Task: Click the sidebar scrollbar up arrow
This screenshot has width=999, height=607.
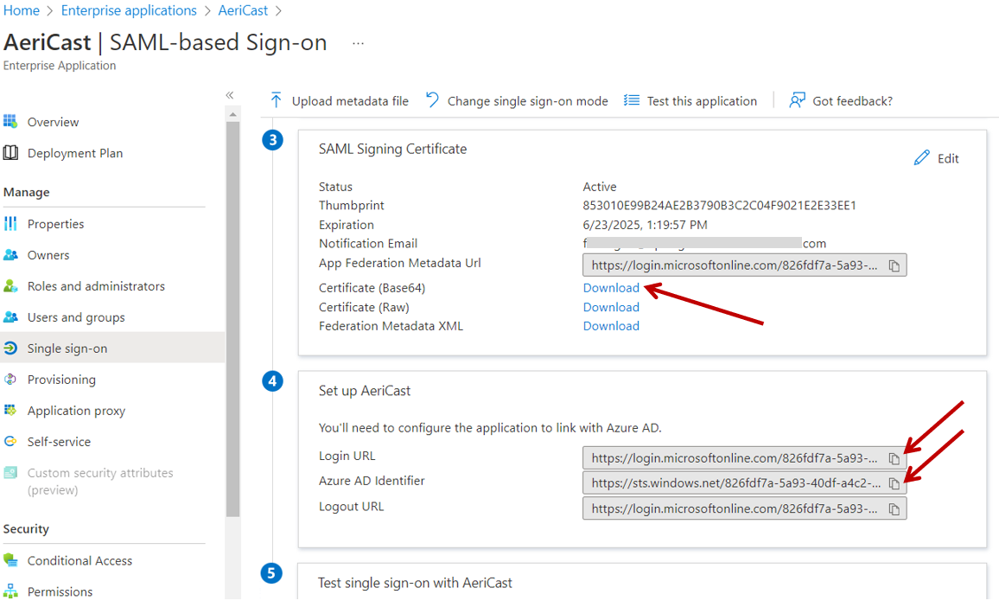Action: pos(232,114)
